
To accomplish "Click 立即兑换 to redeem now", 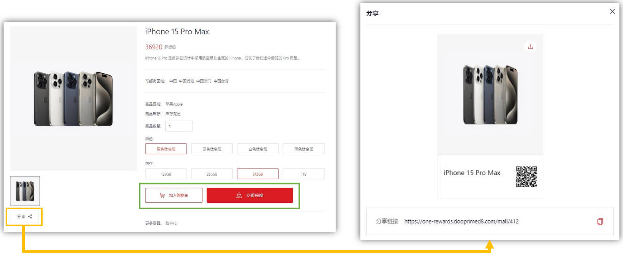I will [x=250, y=196].
